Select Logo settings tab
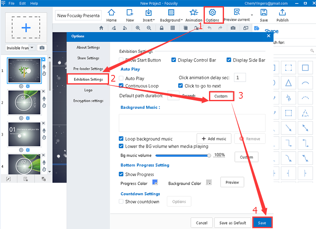The image size is (316, 229). point(88,90)
